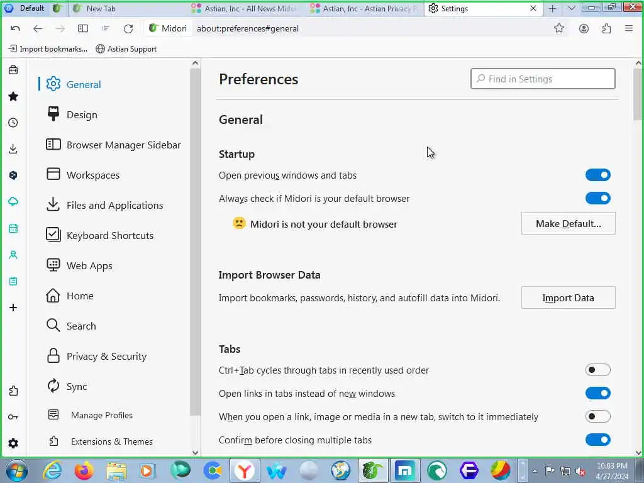Open Manage Profiles link
The width and height of the screenshot is (644, 483).
(91, 415)
